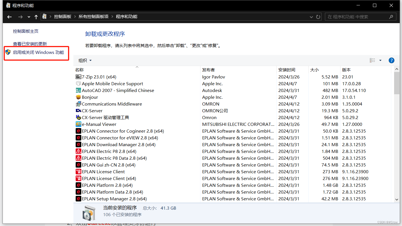Go forward with the right arrow
The height and width of the screenshot is (226, 402).
(20, 17)
